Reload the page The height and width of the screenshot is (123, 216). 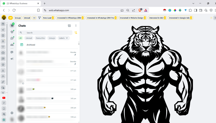click(14, 10)
